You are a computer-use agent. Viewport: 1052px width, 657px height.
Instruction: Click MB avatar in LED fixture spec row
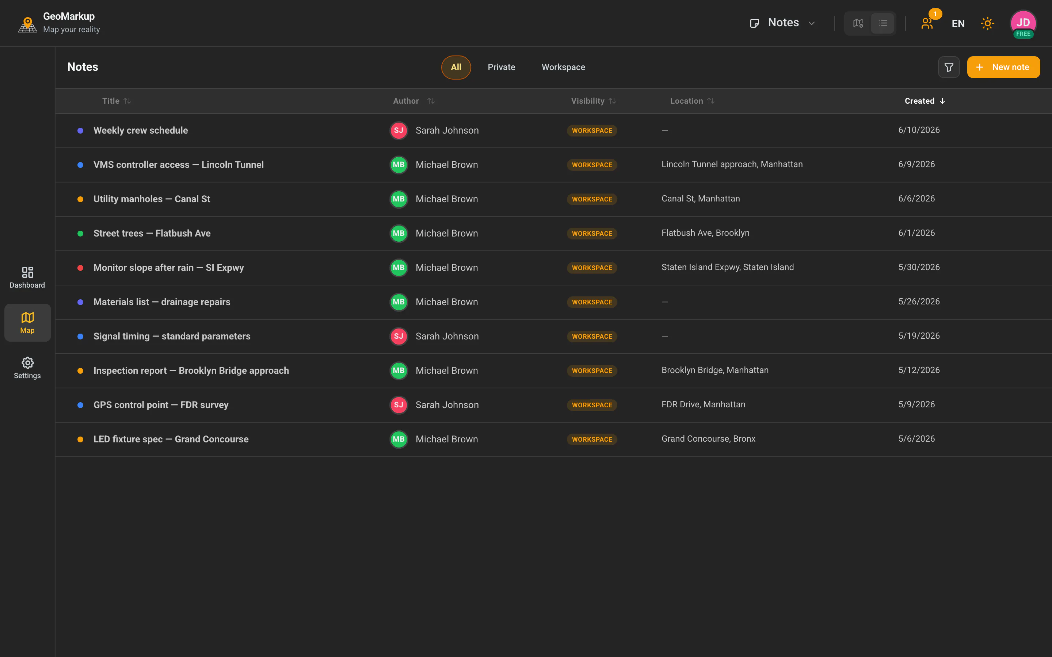pos(398,439)
